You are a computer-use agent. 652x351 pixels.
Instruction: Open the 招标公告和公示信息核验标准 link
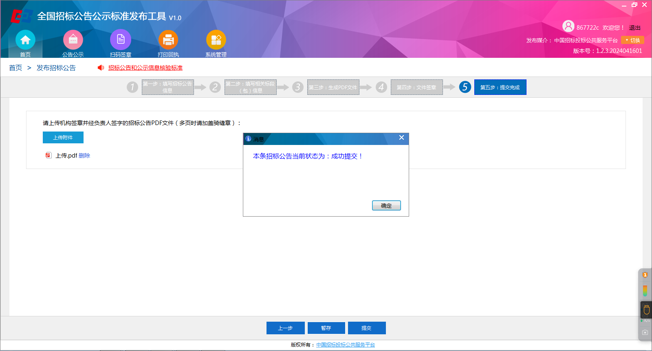pyautogui.click(x=145, y=68)
